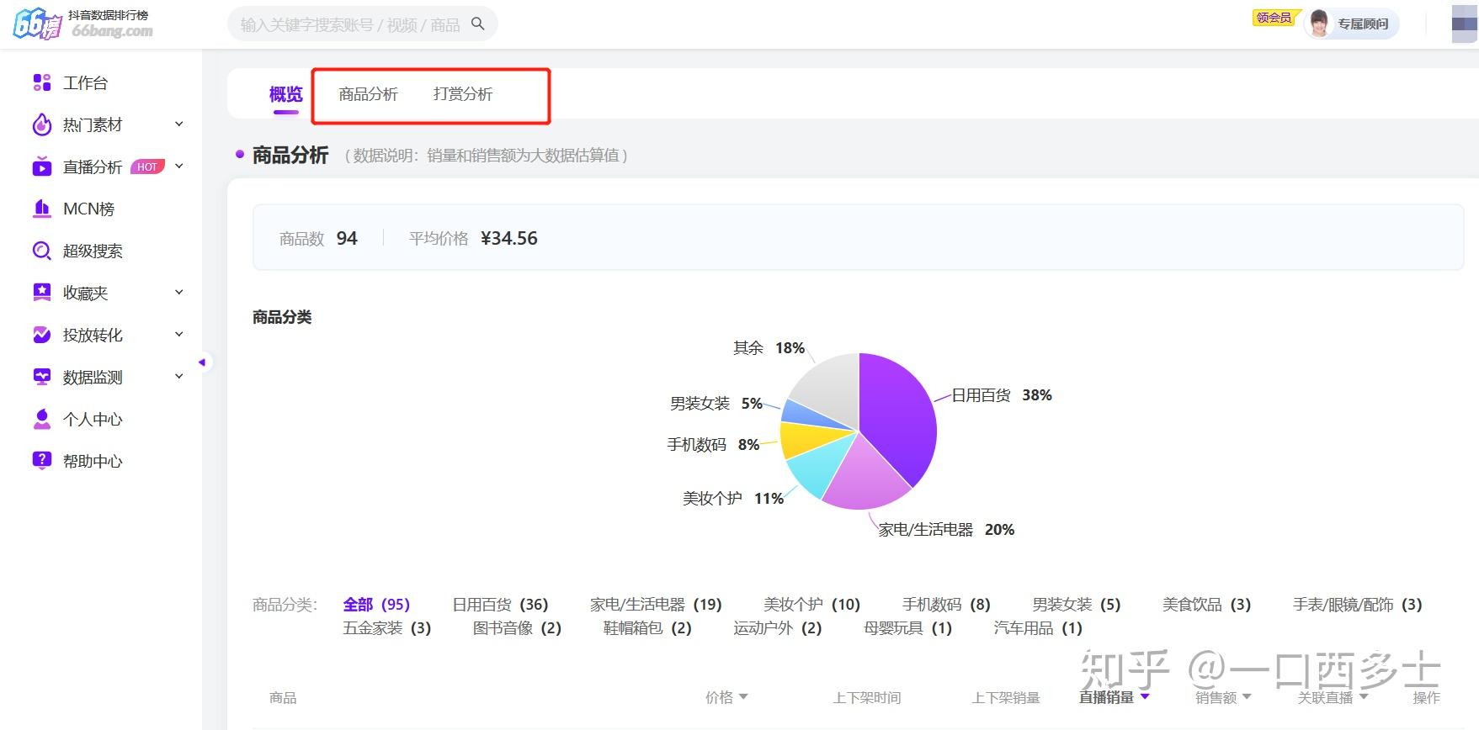This screenshot has height=730, width=1479.
Task: Sort table by 关联直播 column
Action: (1333, 697)
